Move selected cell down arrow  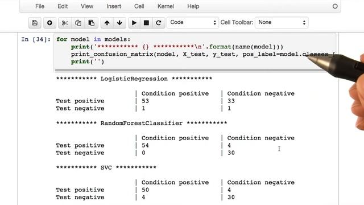(x=119, y=23)
